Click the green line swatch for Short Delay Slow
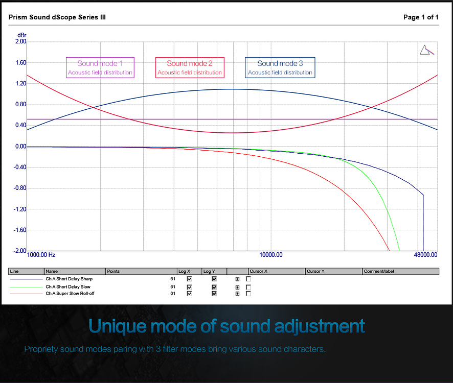 tap(26, 286)
